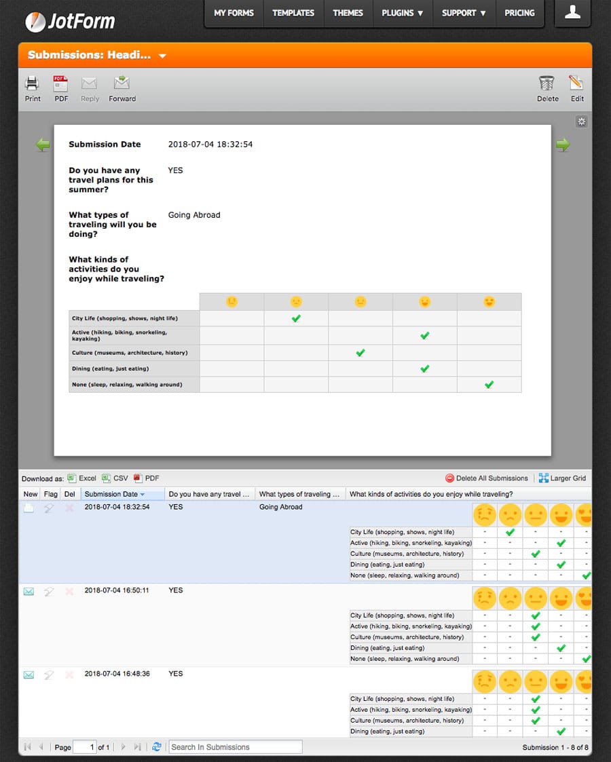Click the Del column header
The width and height of the screenshot is (611, 762).
click(x=70, y=494)
